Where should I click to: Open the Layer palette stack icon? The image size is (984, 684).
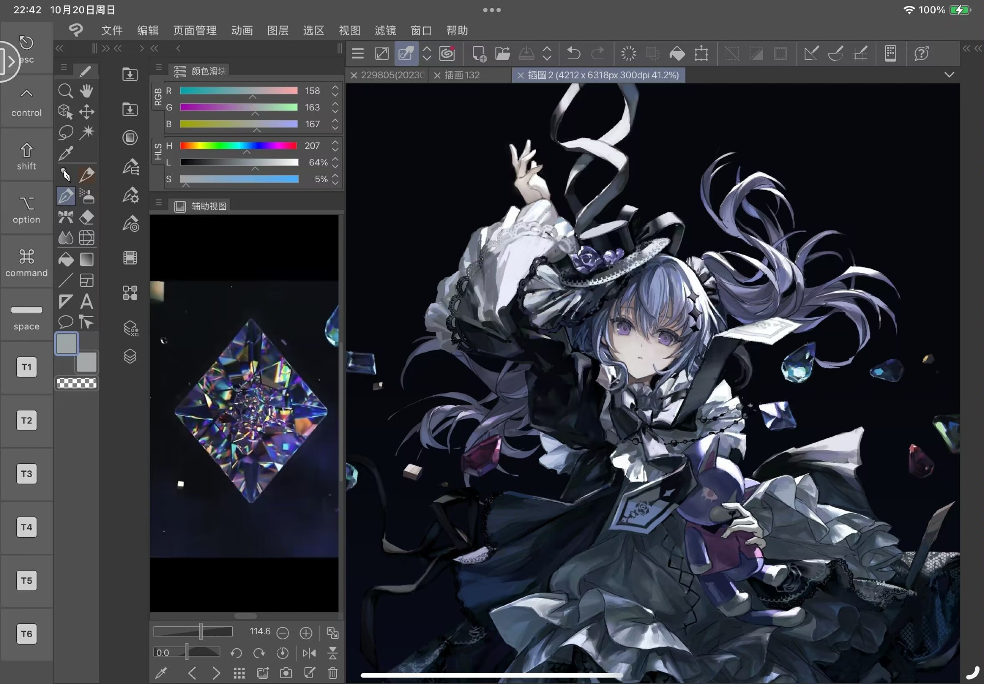tap(130, 356)
